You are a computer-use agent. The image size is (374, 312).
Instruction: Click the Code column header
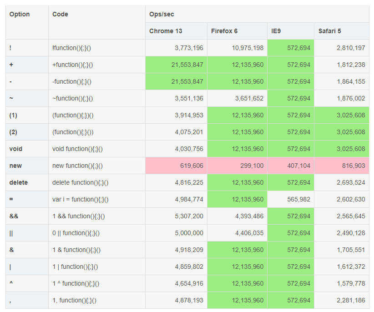pos(61,14)
